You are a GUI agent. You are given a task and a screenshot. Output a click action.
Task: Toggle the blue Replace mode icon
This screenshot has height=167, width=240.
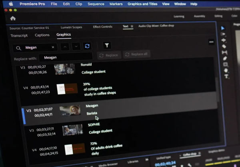(87, 46)
